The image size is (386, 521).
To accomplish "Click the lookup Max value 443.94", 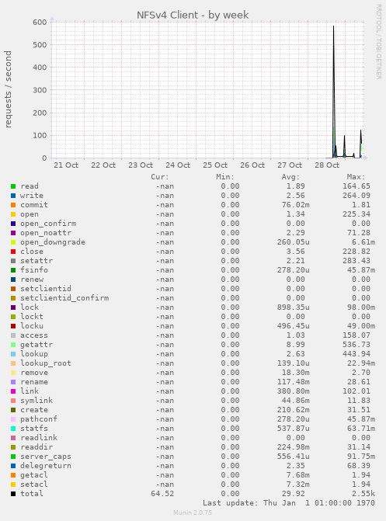I will [x=356, y=354].
